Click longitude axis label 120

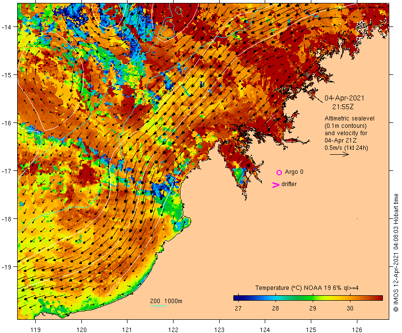[81, 330]
